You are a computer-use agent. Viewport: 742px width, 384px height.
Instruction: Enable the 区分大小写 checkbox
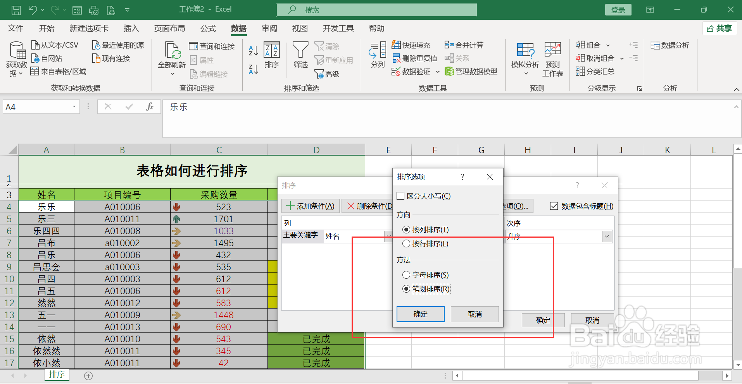point(400,196)
